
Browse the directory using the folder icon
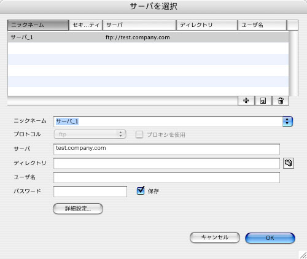[x=289, y=163]
